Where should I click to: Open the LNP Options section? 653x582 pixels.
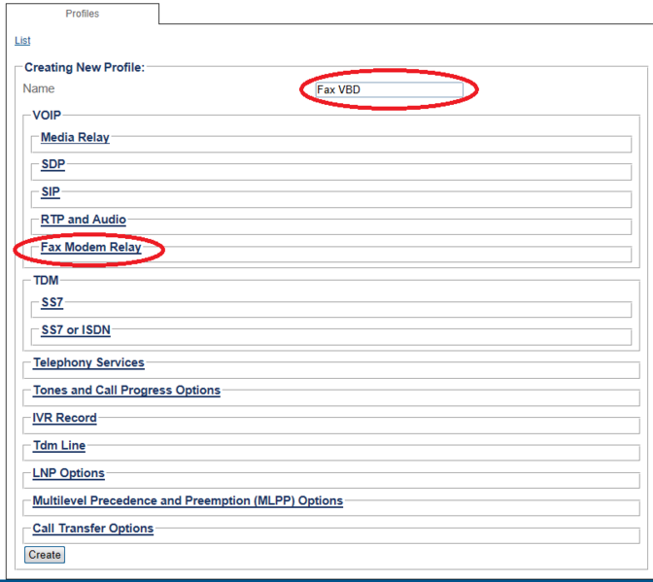68,473
